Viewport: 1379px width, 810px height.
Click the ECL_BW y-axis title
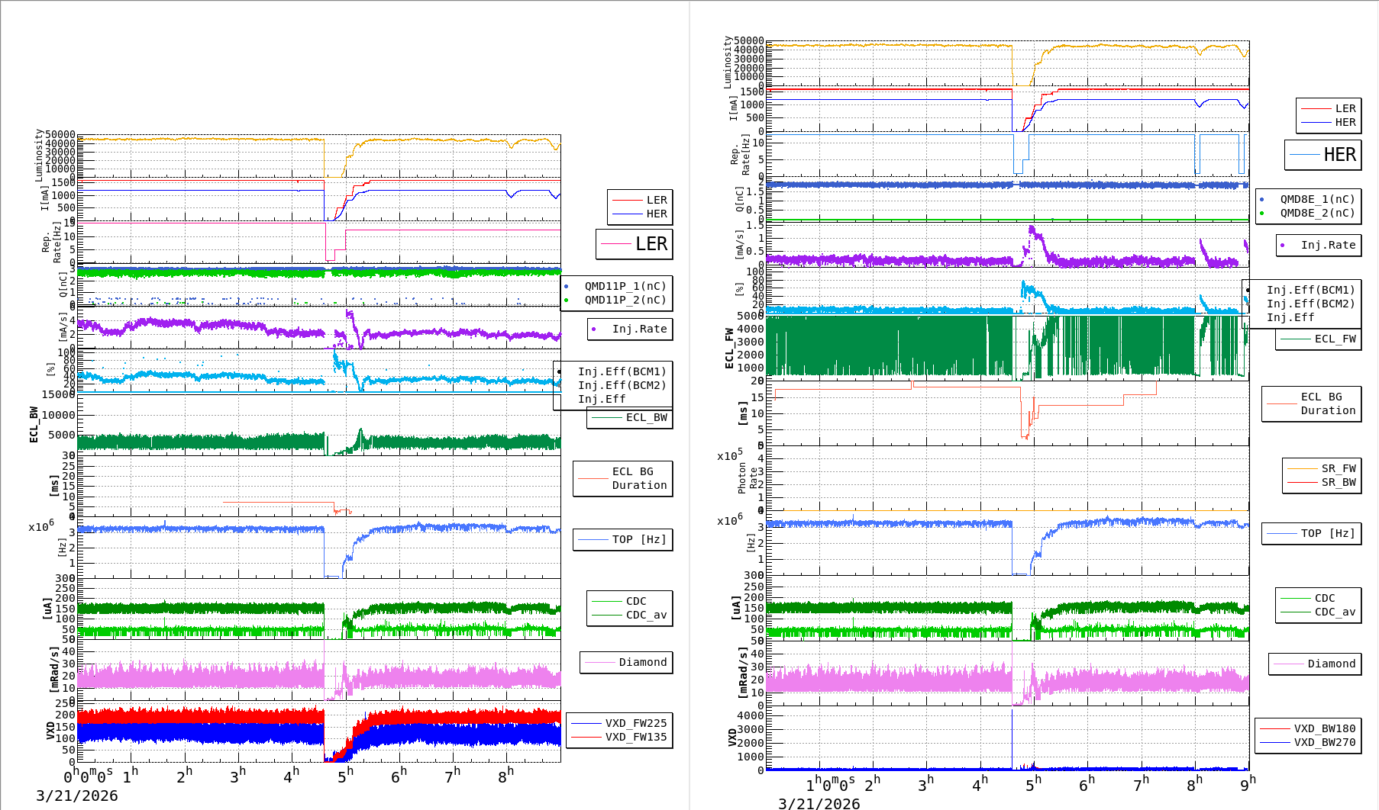(34, 424)
